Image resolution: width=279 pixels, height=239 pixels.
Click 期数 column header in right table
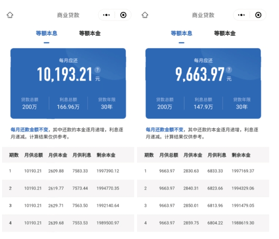149,155
